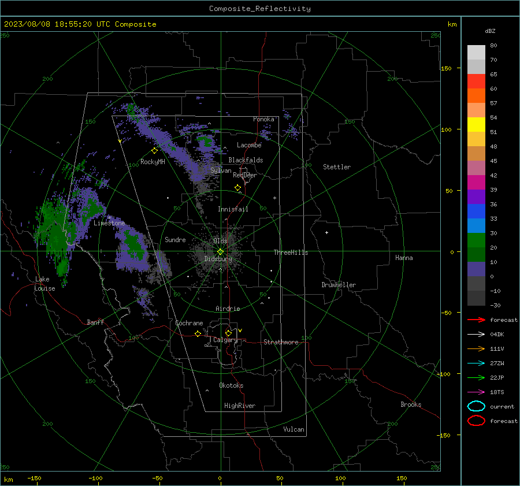Click the light gray 80 dBZ swatch

click(x=476, y=52)
